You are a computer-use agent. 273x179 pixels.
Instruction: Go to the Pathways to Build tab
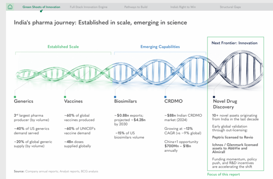click(136, 7)
